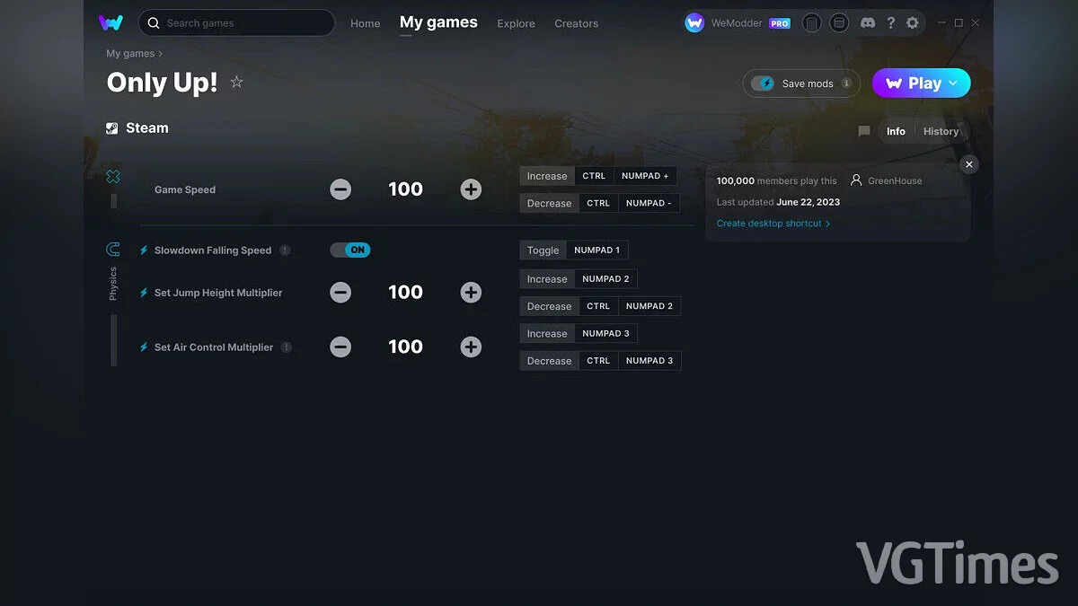Click the NUMPAD + hotkey box
Viewport: 1078px width, 606px height.
(x=647, y=176)
